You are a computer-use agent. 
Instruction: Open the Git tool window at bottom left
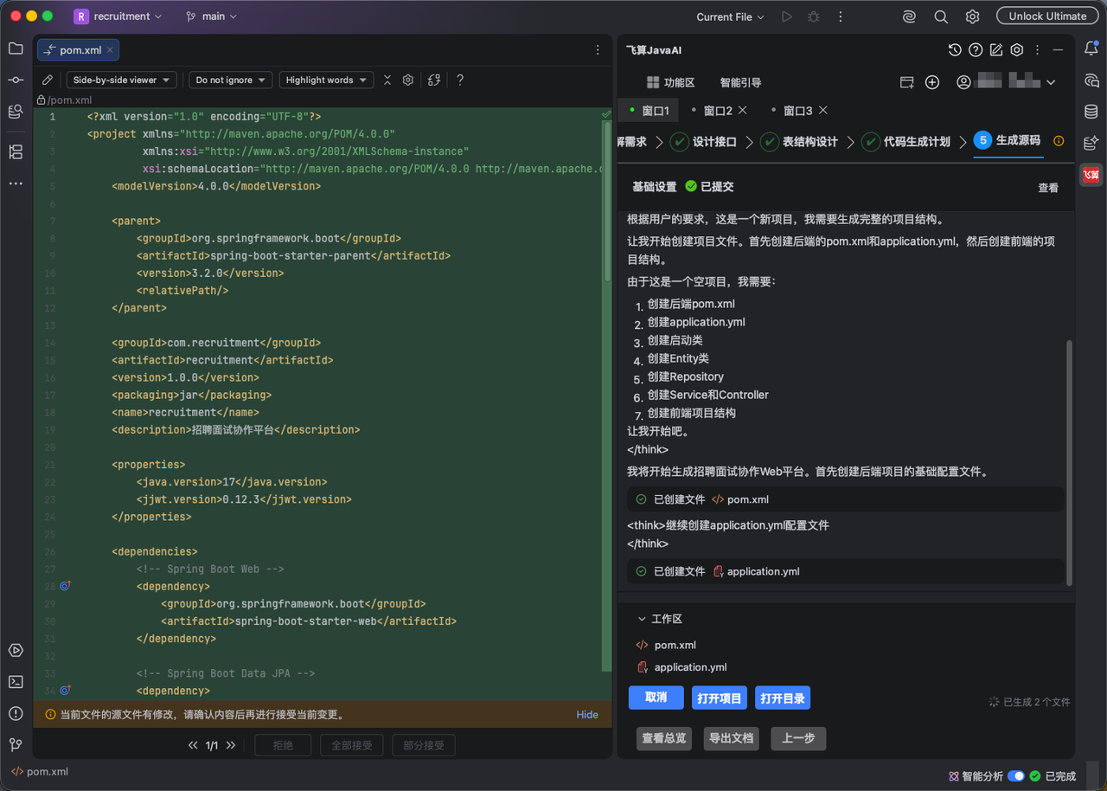point(16,744)
